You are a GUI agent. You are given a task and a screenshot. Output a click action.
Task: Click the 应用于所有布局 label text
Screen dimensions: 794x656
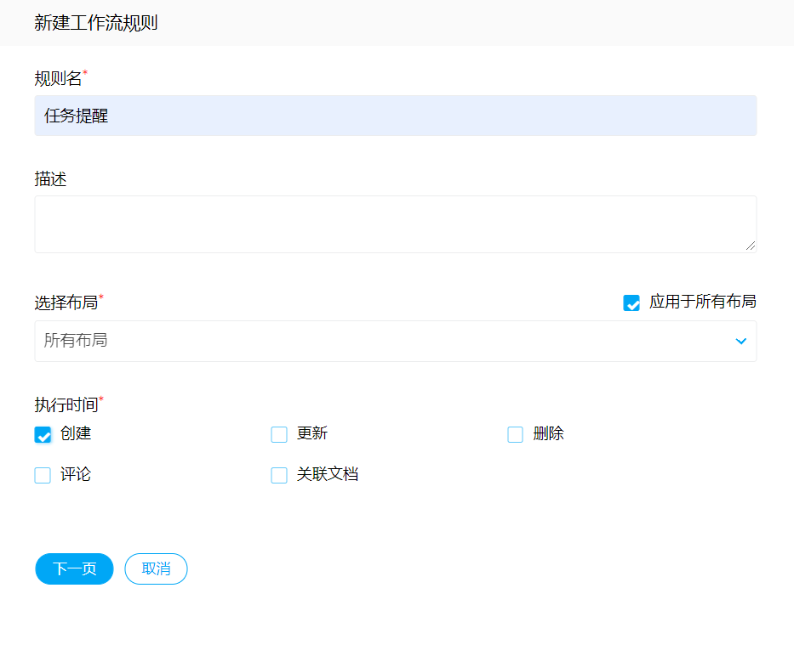pyautogui.click(x=702, y=302)
